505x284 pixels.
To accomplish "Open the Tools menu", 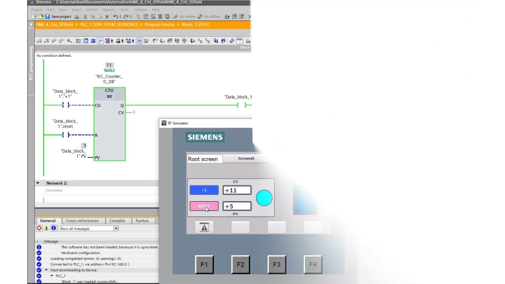I will (x=125, y=9).
